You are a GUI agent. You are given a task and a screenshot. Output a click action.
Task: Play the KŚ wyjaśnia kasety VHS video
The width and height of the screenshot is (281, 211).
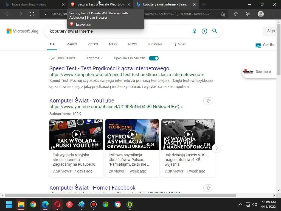tap(188, 134)
